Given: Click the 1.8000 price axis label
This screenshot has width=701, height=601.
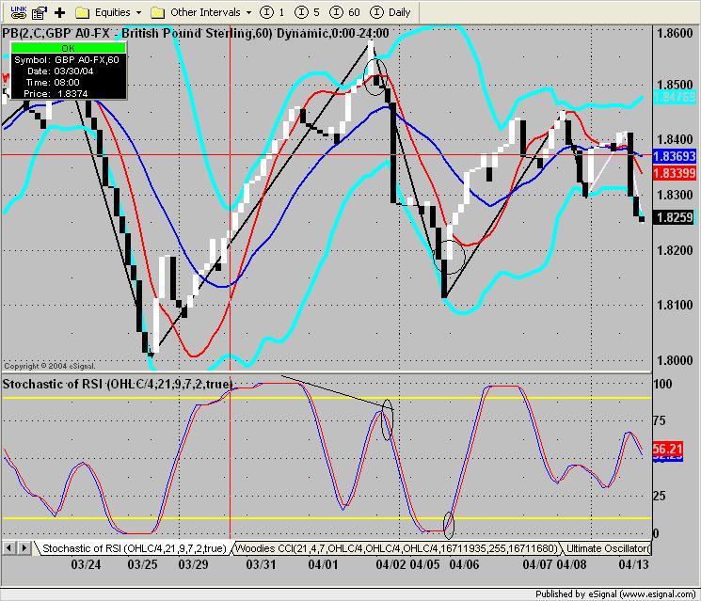Looking at the screenshot, I should (x=674, y=360).
